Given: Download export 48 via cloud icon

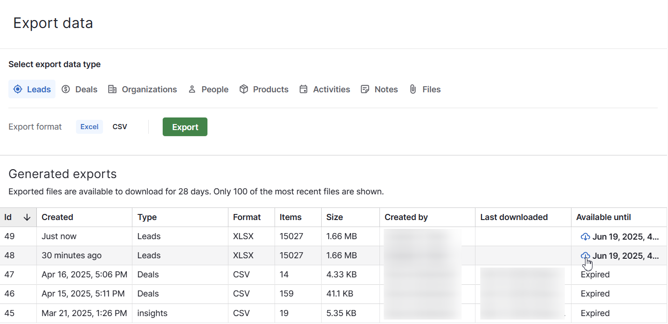Looking at the screenshot, I should click(x=585, y=256).
